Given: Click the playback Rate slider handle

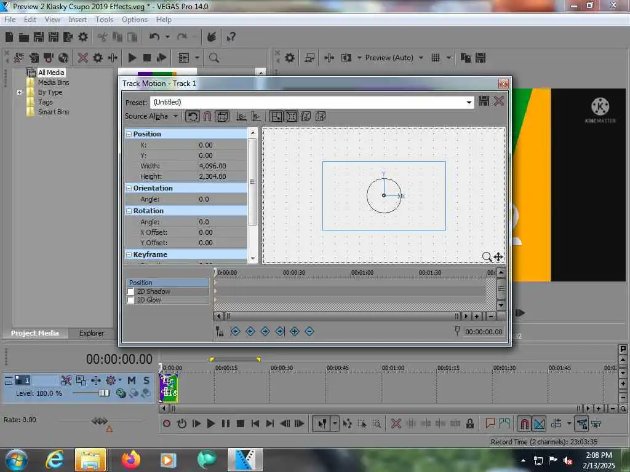Looking at the screenshot, I should [x=99, y=420].
